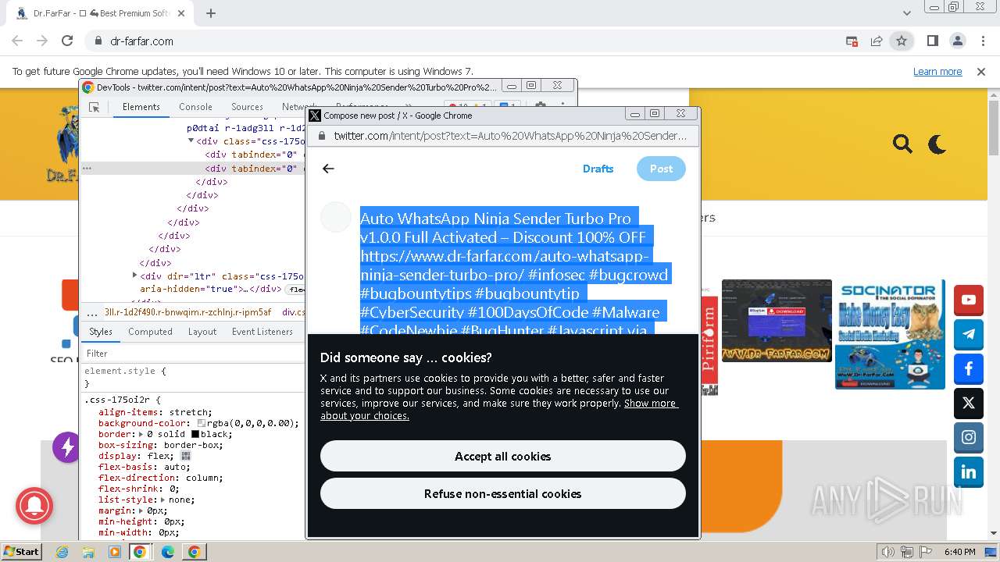The image size is (1000, 562).
Task: Click the Post button in X compose
Action: [661, 169]
